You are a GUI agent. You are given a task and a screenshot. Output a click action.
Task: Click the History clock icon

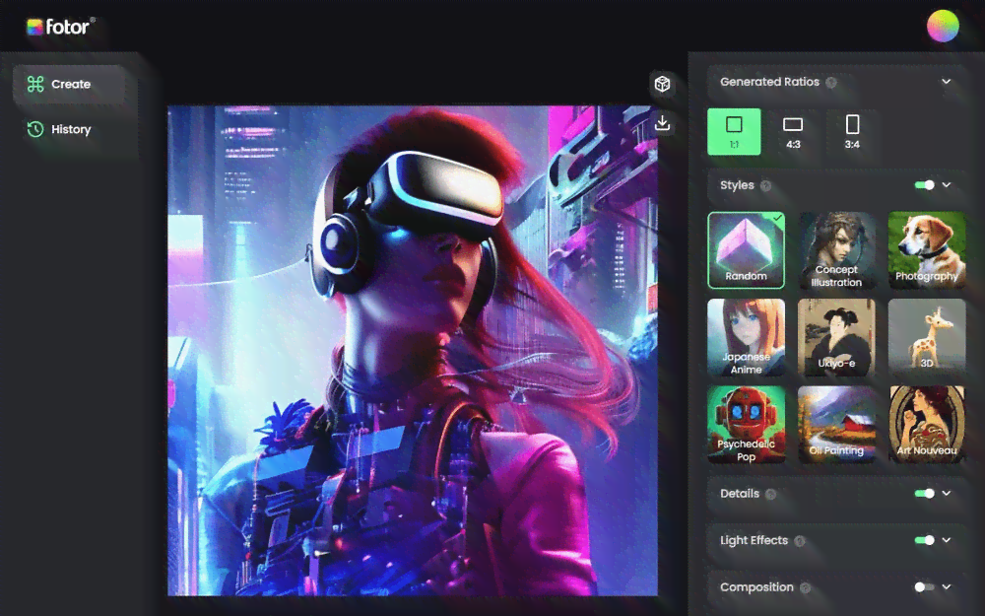35,129
